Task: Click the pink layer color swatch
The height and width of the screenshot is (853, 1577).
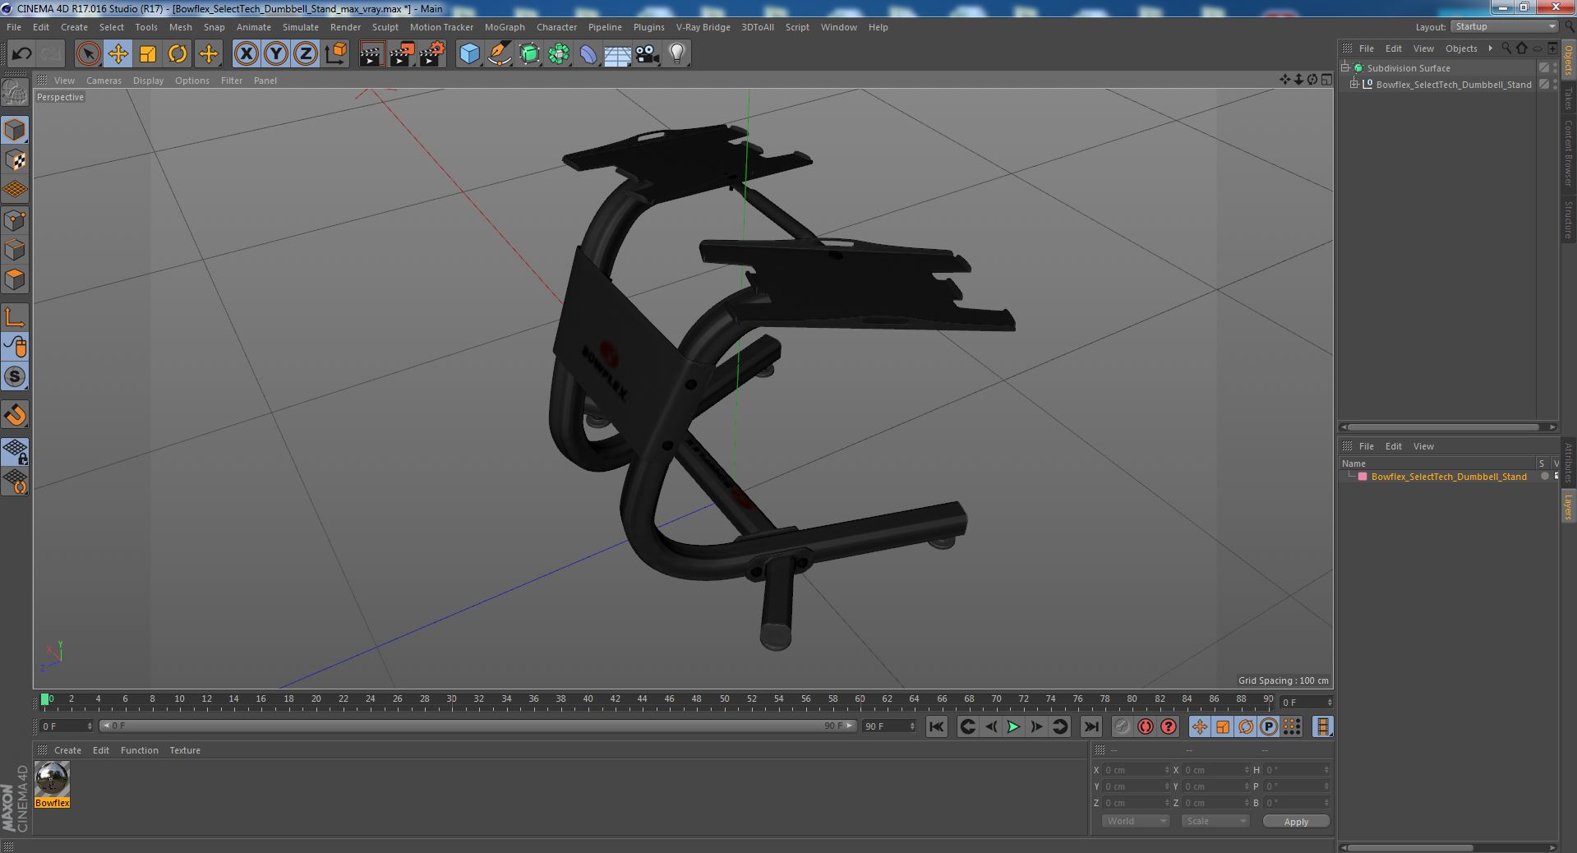Action: [1363, 477]
